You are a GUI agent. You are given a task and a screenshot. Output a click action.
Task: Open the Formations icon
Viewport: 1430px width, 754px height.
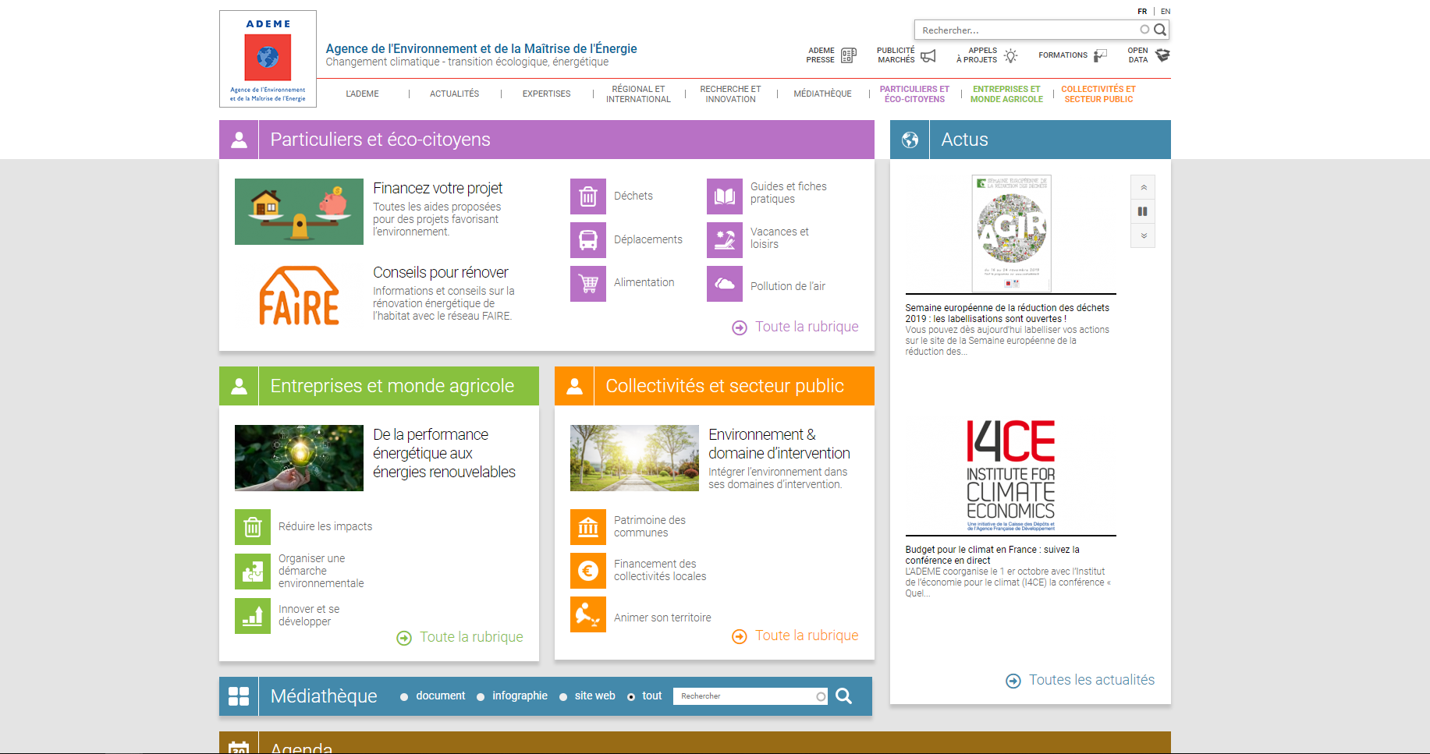point(1100,55)
